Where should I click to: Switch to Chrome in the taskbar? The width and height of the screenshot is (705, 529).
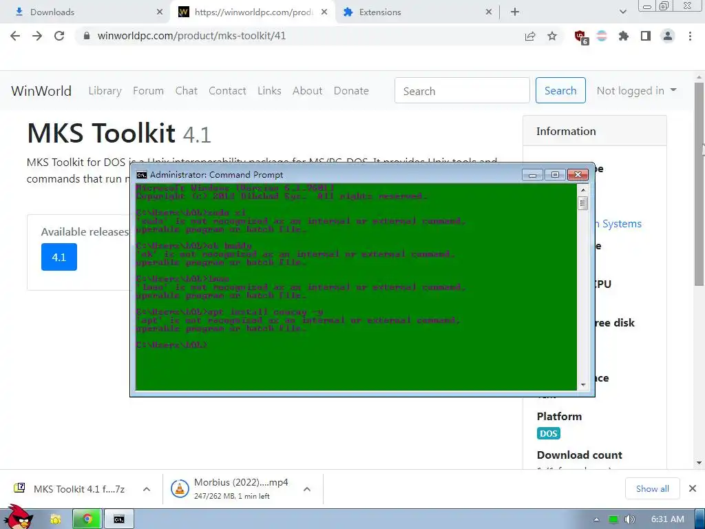[87, 519]
